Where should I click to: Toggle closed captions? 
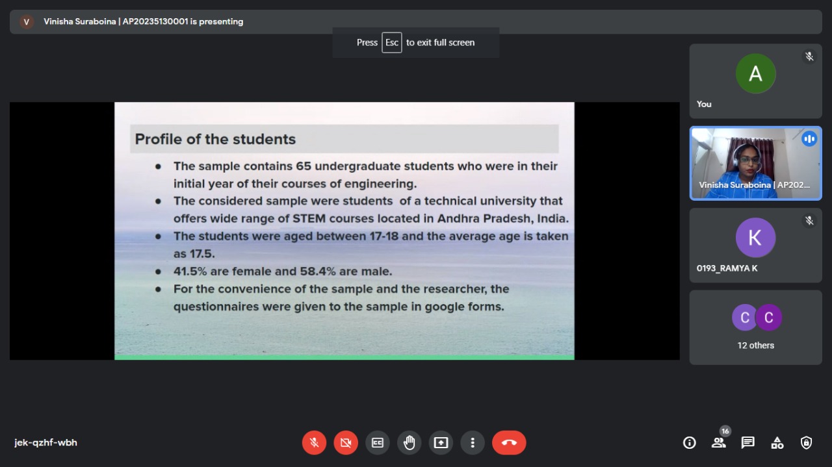(378, 443)
